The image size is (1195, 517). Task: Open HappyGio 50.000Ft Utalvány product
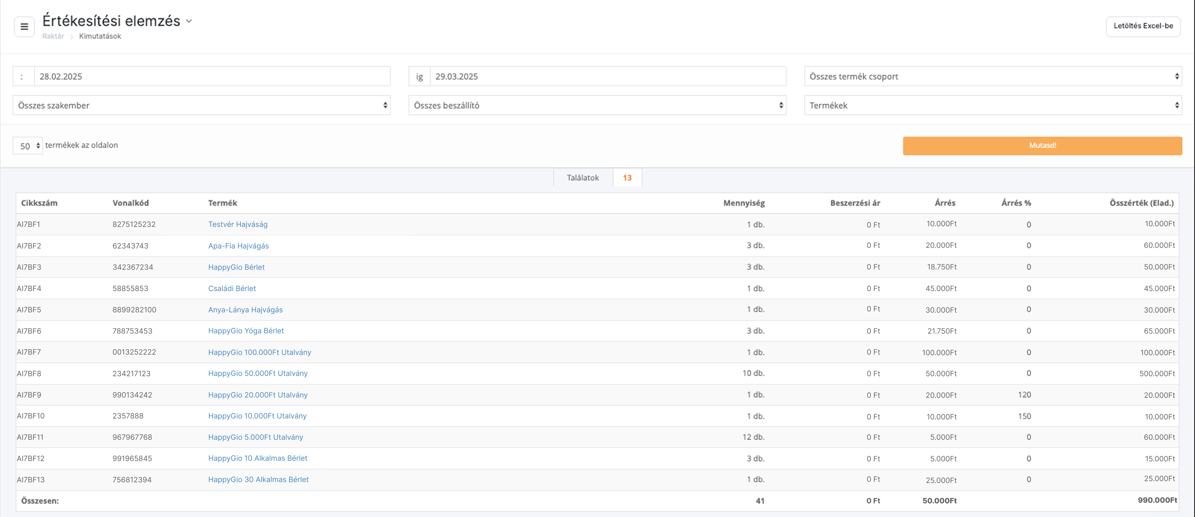coord(258,373)
